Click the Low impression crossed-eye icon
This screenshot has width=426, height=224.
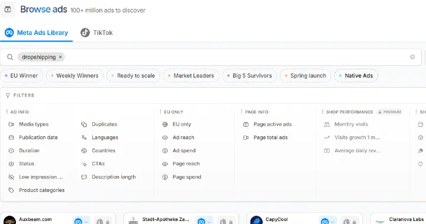11,177
